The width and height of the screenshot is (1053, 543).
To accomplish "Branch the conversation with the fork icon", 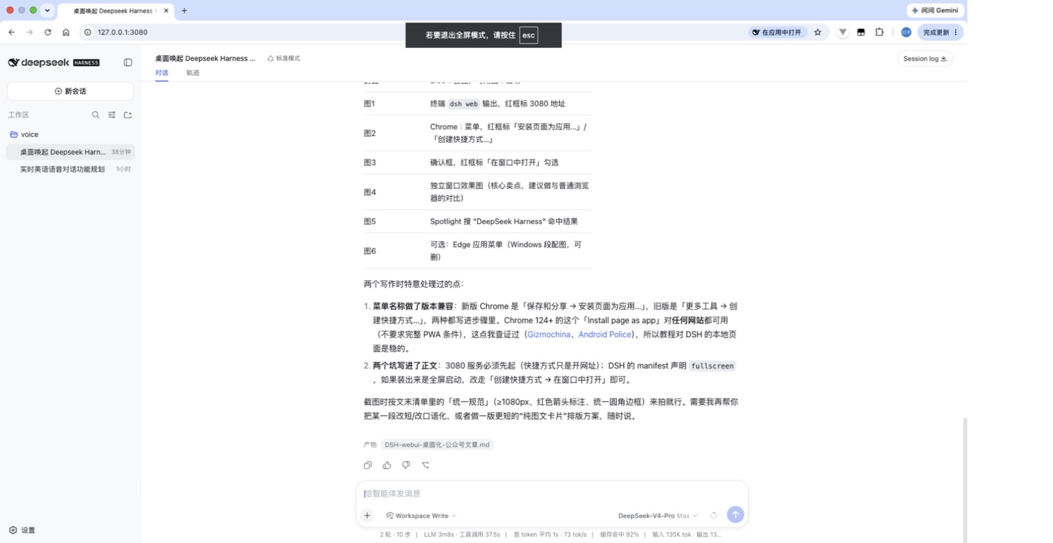I will [x=426, y=465].
